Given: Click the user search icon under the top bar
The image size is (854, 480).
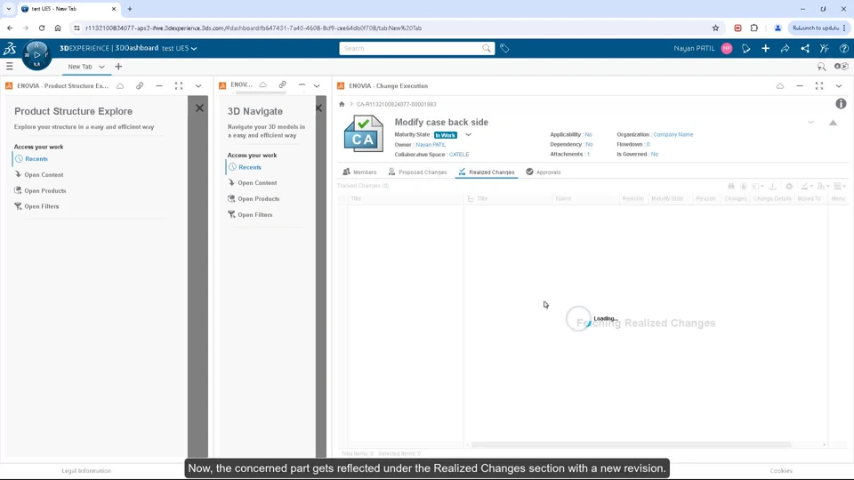Looking at the screenshot, I should coord(821,67).
